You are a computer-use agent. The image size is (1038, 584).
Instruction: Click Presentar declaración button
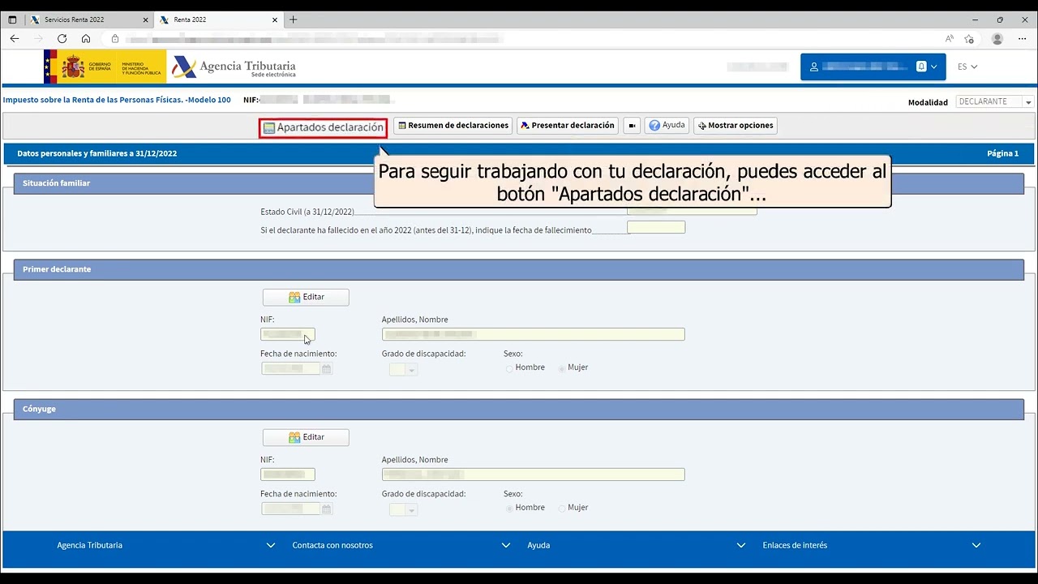[567, 126]
